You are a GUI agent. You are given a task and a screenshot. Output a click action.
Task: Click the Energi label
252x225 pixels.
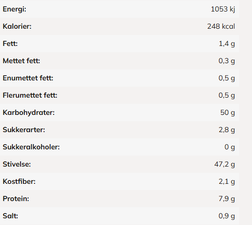tap(14, 9)
